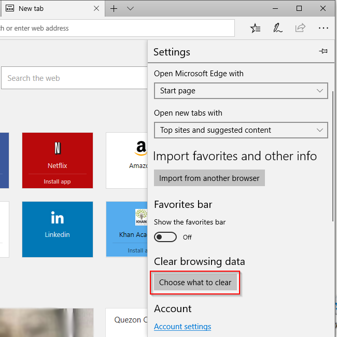The image size is (337, 337).
Task: Click the Netflix N logo
Action: pyautogui.click(x=58, y=148)
